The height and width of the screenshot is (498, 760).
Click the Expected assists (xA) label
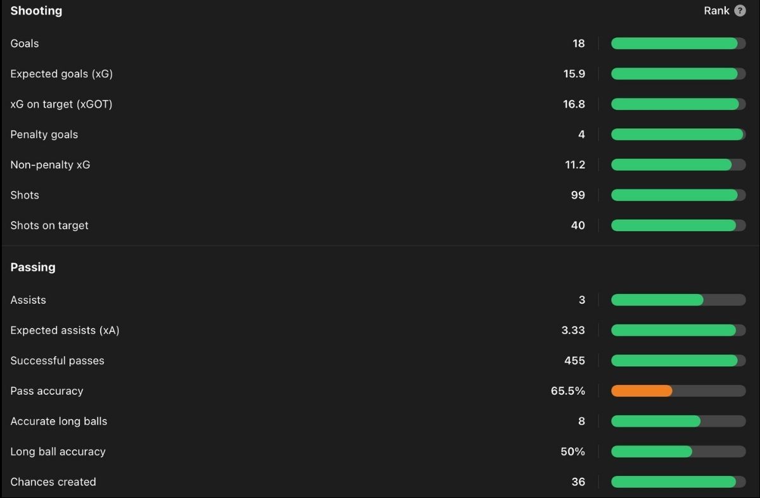pyautogui.click(x=65, y=330)
